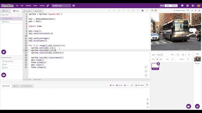Viewport: 202px width, 113px height.
Task: Collapse the fold arrow at line 14
Action: click(27, 46)
